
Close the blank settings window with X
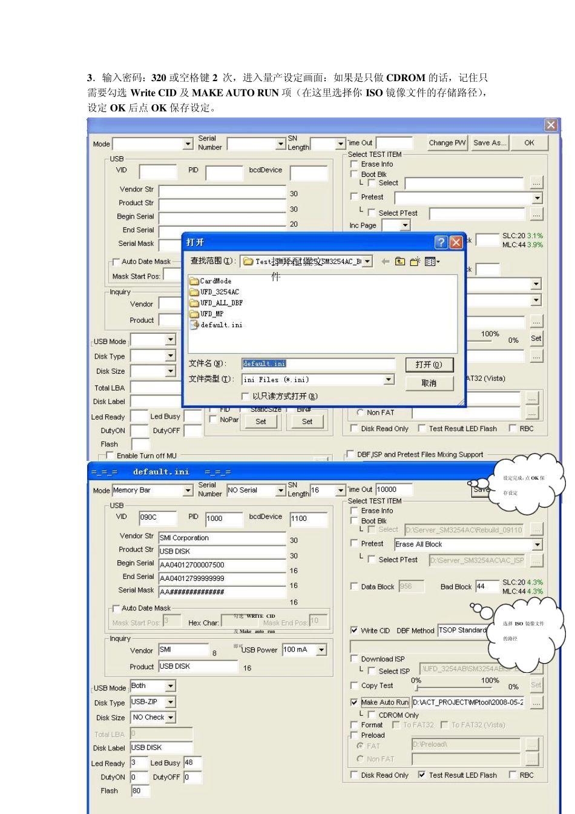point(551,125)
